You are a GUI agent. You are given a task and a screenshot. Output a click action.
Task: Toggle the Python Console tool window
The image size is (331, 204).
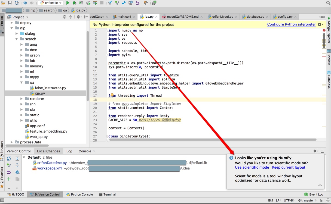coord(79,194)
